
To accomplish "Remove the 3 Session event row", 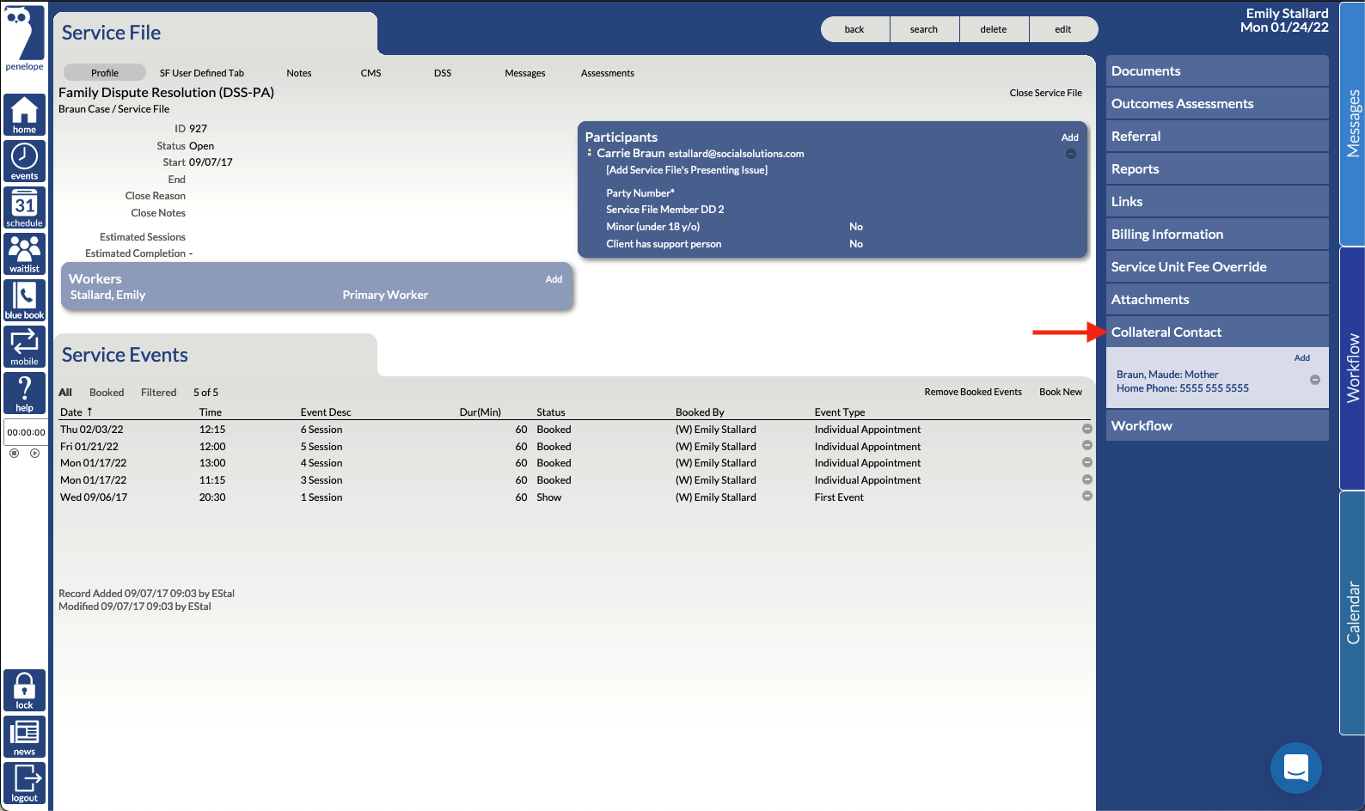I will pyautogui.click(x=1086, y=479).
